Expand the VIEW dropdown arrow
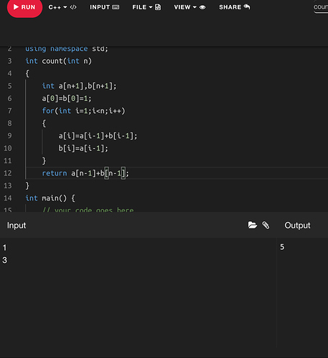Screen dimensions: 328x358 tap(195, 7)
